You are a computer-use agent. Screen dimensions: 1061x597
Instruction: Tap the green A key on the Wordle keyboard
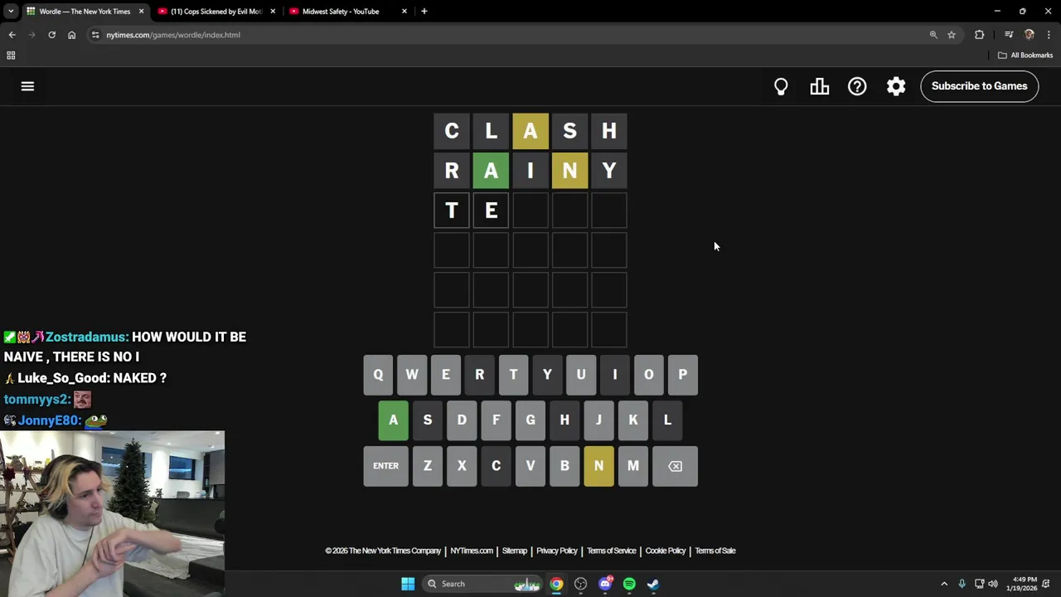pyautogui.click(x=394, y=420)
